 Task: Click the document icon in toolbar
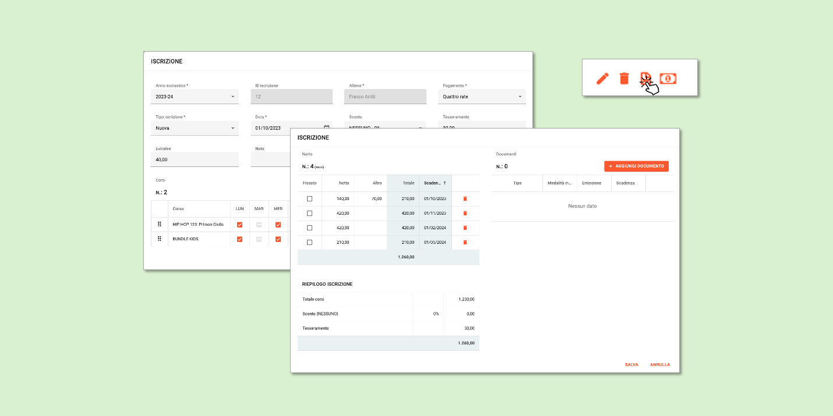645,79
